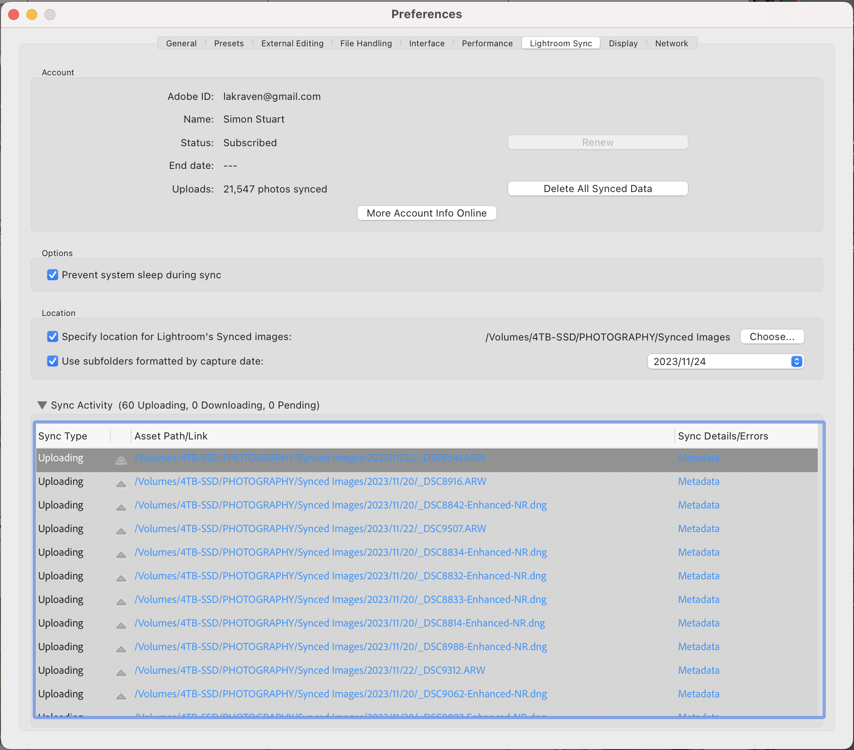Click the /Volumes/4TB-SSD/PHOTOGRAPHY/Synced Images location path
854x750 pixels.
[x=608, y=337]
